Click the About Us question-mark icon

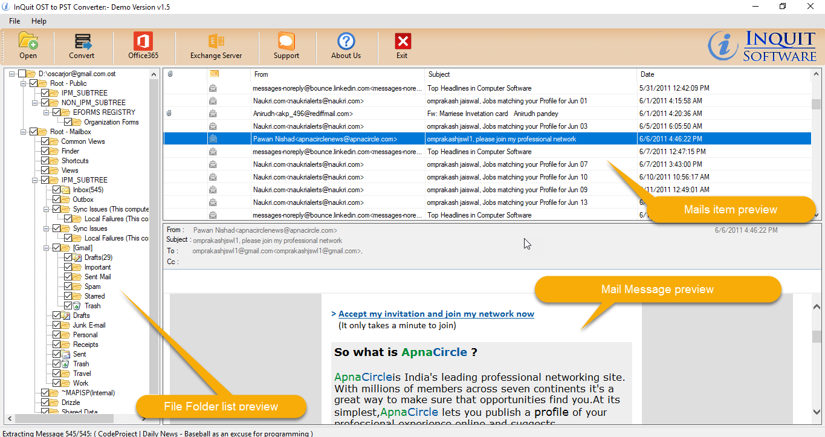(346, 41)
